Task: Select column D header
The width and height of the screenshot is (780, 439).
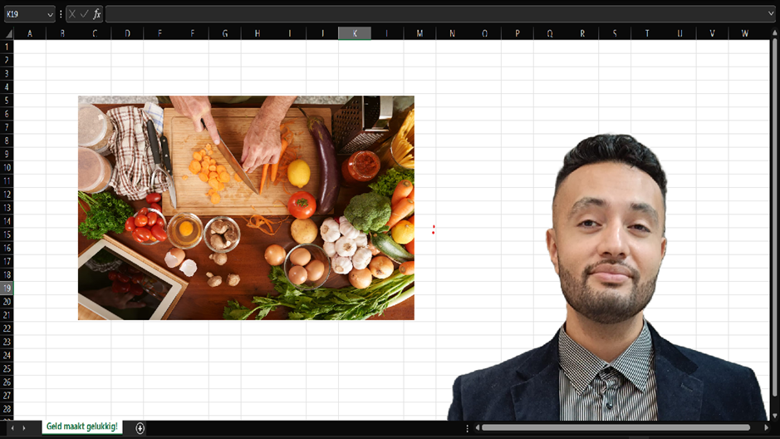Action: (127, 33)
